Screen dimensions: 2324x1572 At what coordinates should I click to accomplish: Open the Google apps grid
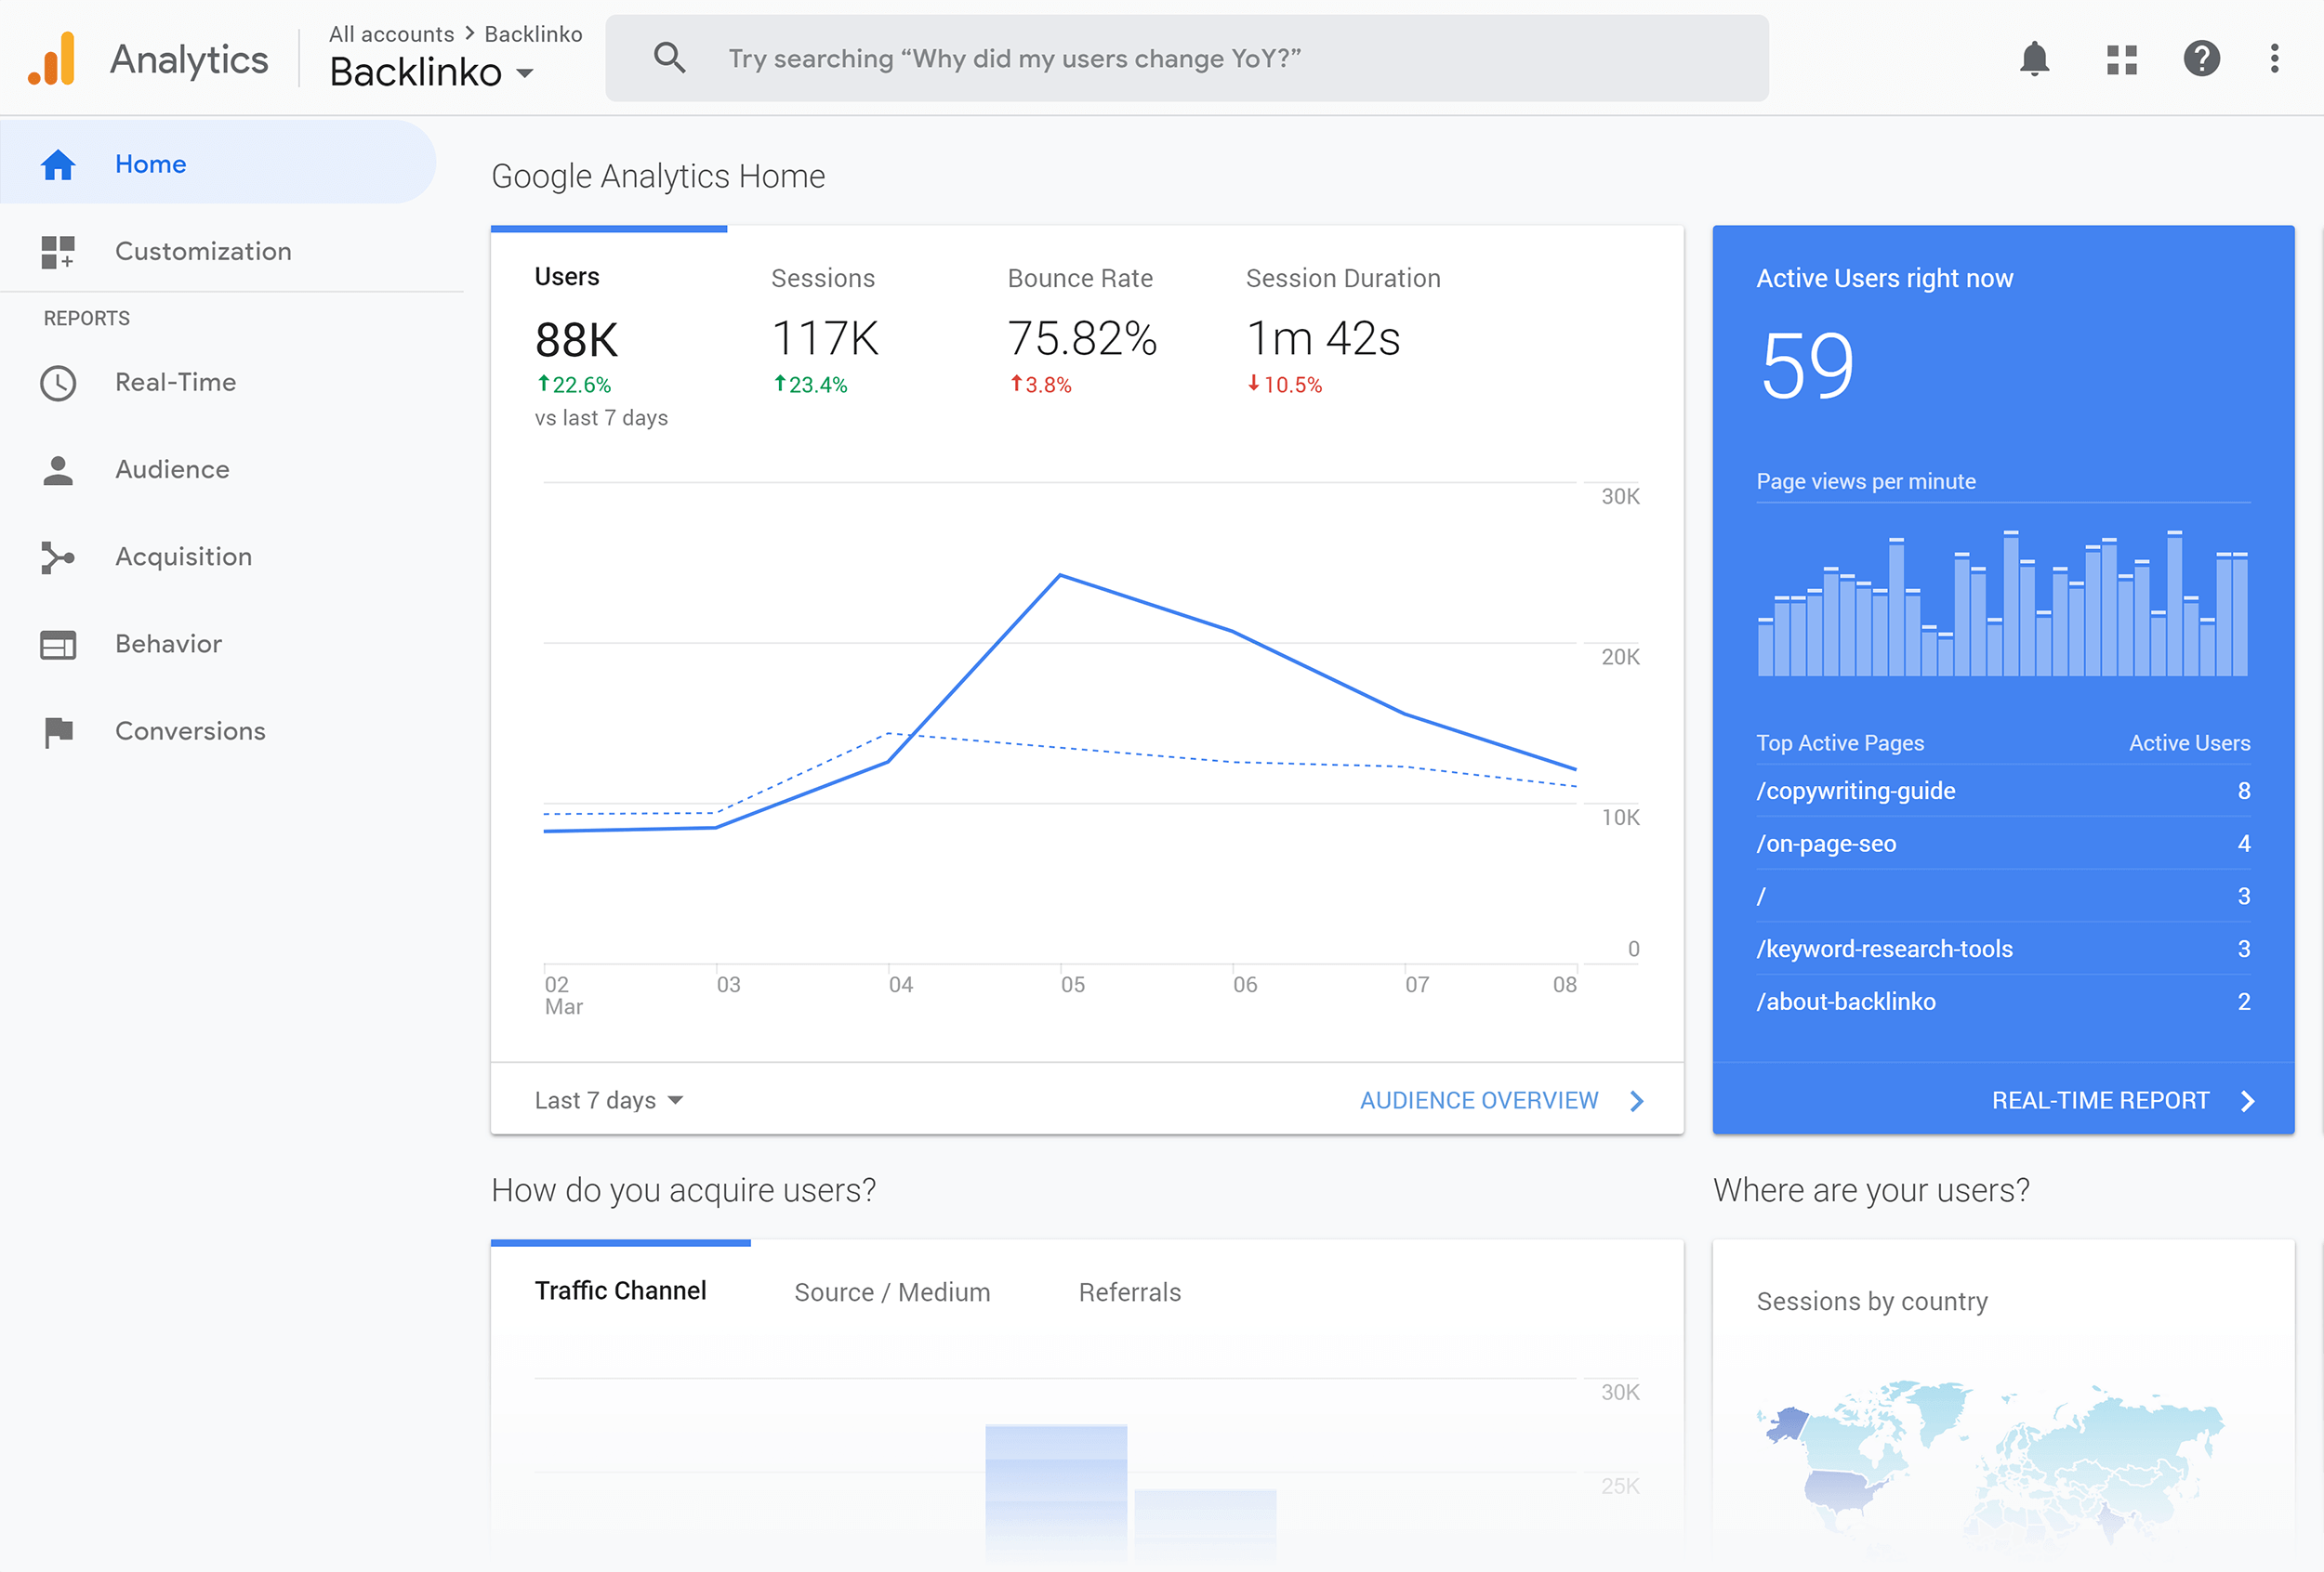pyautogui.click(x=2121, y=59)
